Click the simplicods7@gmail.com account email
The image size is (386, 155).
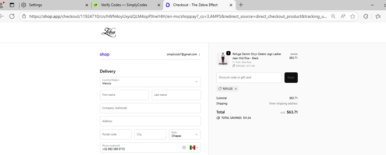click(182, 54)
